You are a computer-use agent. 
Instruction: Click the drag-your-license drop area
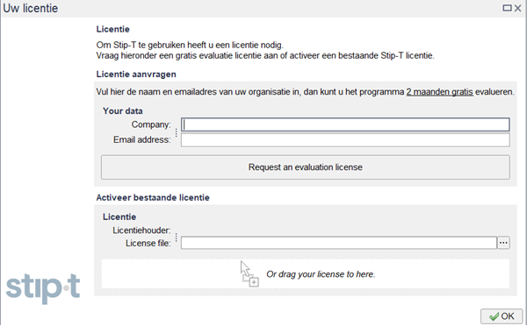(305, 273)
